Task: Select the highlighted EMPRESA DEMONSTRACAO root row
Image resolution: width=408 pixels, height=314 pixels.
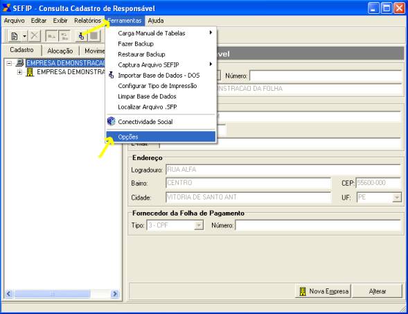Action: coord(66,63)
